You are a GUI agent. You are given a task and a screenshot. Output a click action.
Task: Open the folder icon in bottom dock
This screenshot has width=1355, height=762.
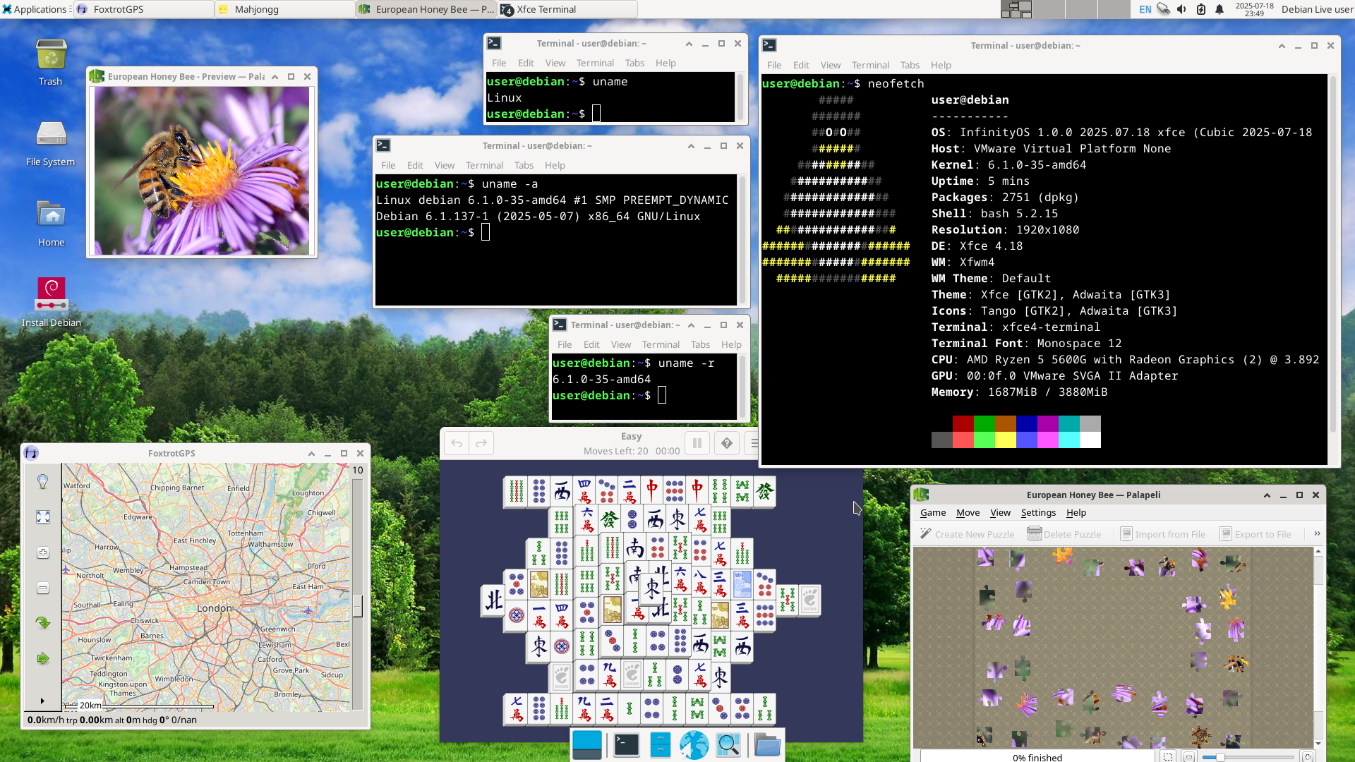[x=767, y=745]
